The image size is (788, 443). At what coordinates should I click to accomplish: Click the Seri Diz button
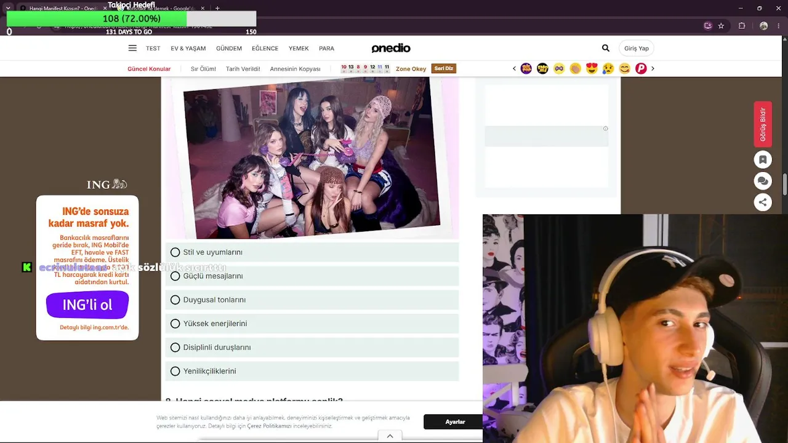[444, 68]
